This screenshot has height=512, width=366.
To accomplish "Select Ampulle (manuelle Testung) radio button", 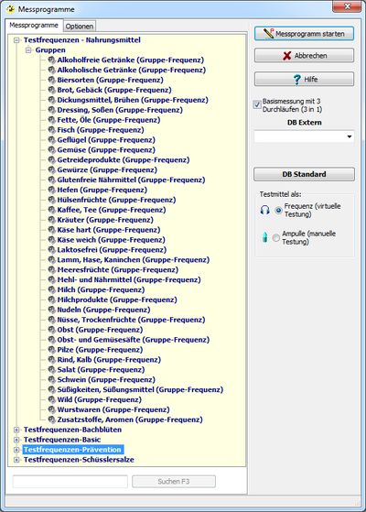I will coord(276,238).
